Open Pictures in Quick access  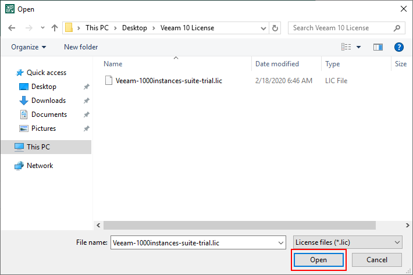[x=44, y=128]
